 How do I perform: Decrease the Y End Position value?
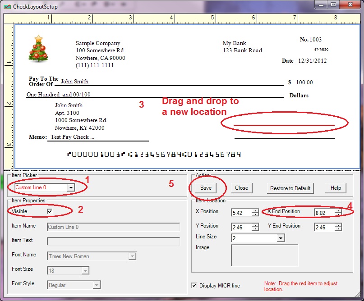338,229
